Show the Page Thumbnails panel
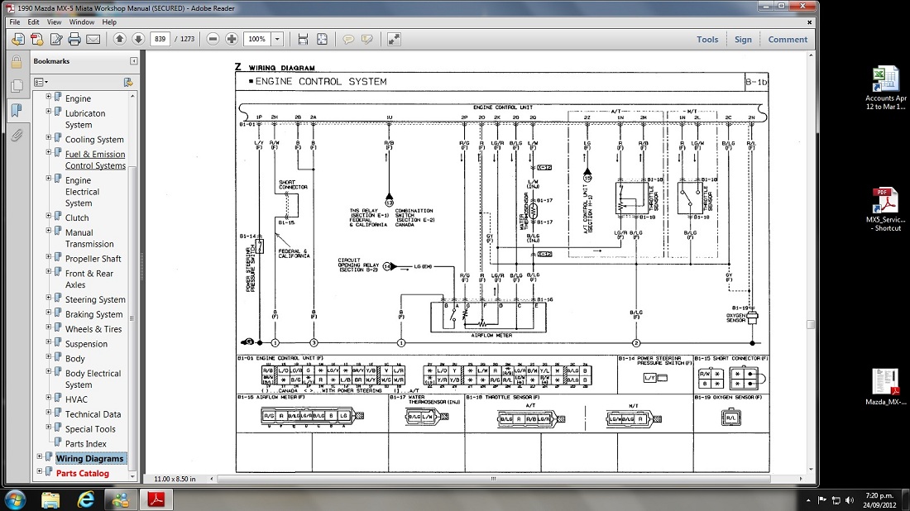 [17, 86]
